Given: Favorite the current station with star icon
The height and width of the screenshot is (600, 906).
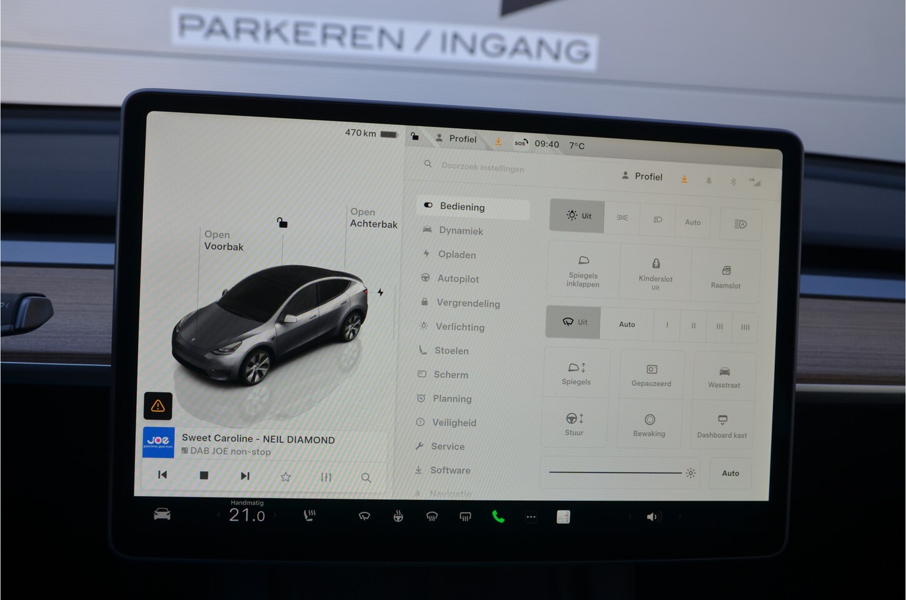Looking at the screenshot, I should point(286,477).
